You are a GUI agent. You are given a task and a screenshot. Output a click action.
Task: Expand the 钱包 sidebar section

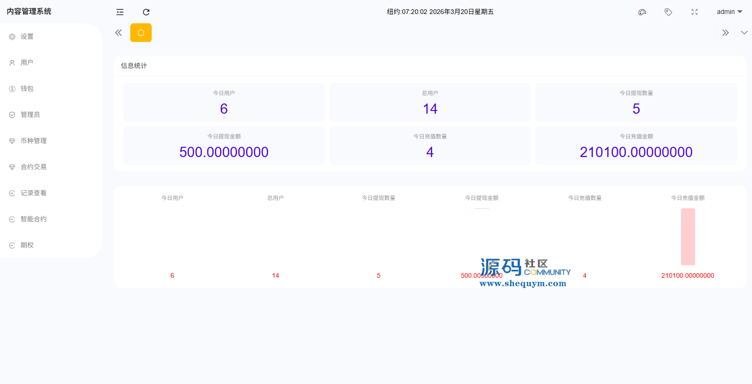click(x=27, y=89)
